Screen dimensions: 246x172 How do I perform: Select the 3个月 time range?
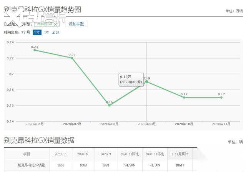pyautogui.click(x=26, y=32)
